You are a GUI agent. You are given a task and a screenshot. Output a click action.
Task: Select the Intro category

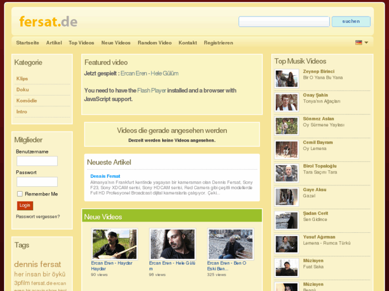[21, 112]
